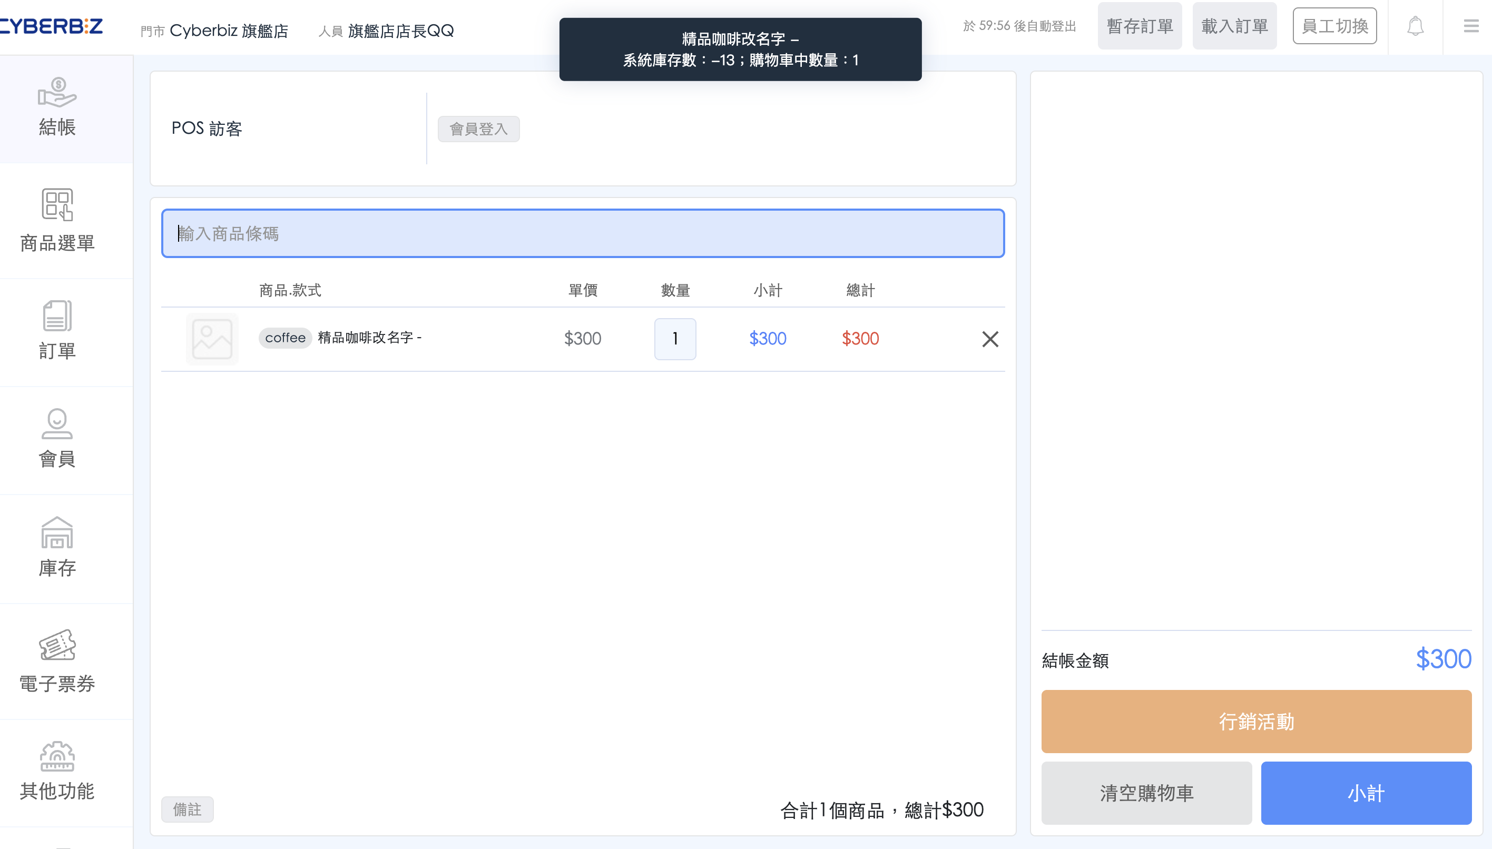Open the 結帳 checkout sidebar icon

(x=57, y=108)
